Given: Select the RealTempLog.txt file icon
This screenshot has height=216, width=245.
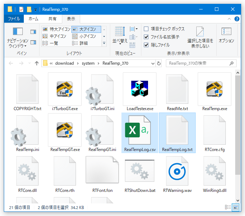Looking at the screenshot, I should [177, 130].
